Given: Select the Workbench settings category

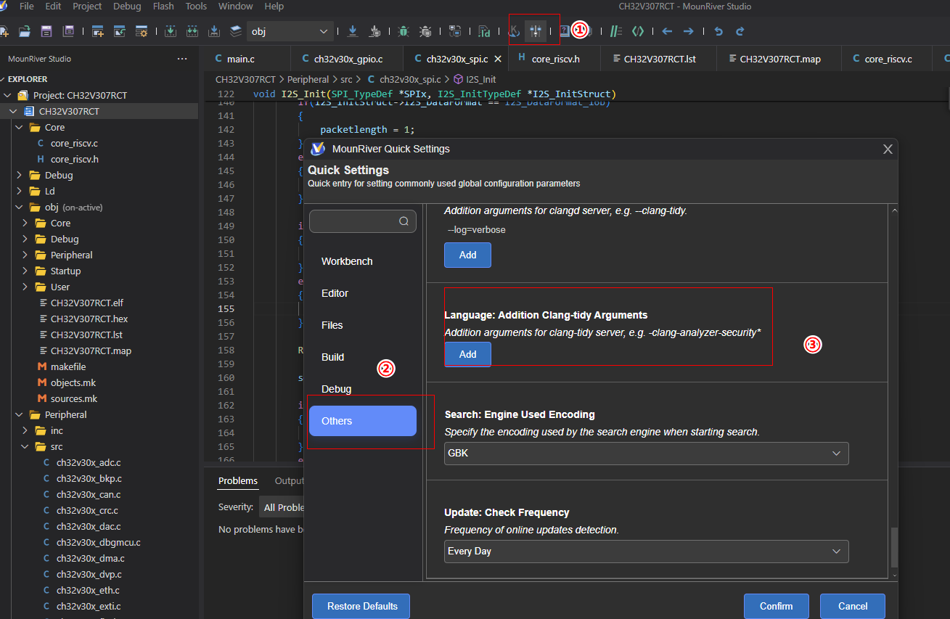Looking at the screenshot, I should click(363, 261).
